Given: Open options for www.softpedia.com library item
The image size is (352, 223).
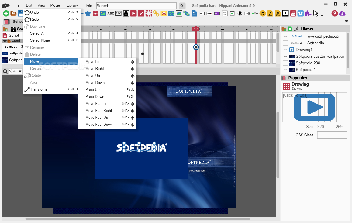Looking at the screenshot, I should tap(285, 36).
